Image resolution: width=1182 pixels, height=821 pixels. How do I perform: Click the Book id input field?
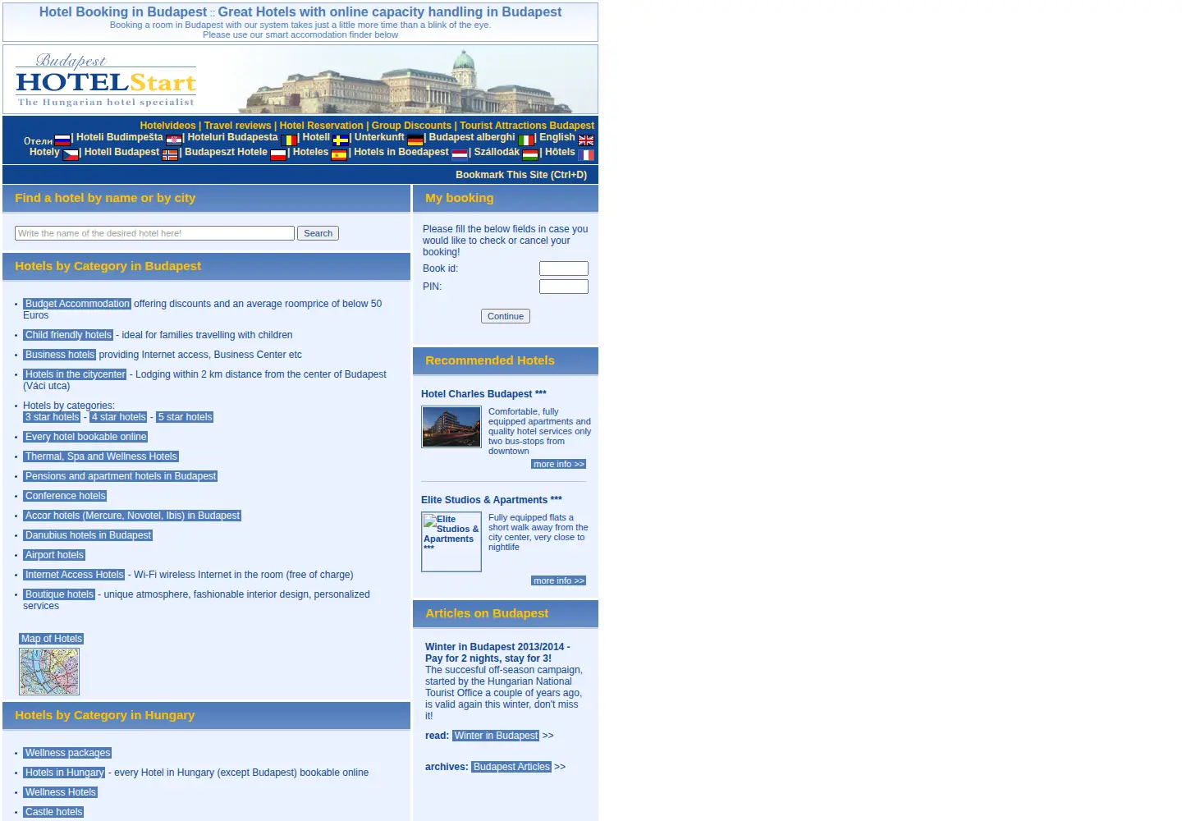coord(564,268)
